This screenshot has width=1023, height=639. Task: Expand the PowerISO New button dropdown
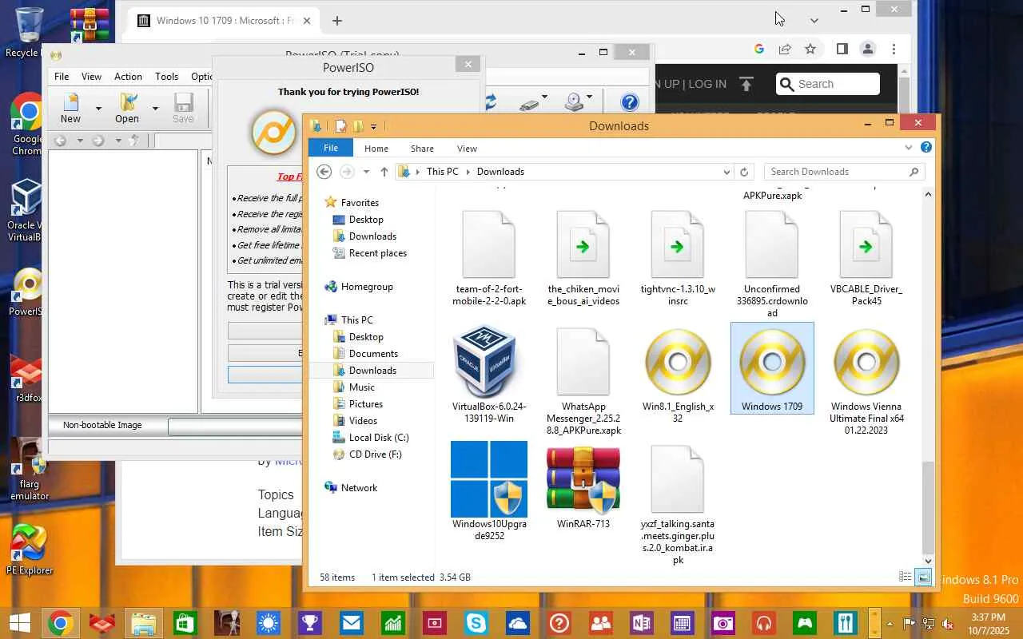pos(98,108)
